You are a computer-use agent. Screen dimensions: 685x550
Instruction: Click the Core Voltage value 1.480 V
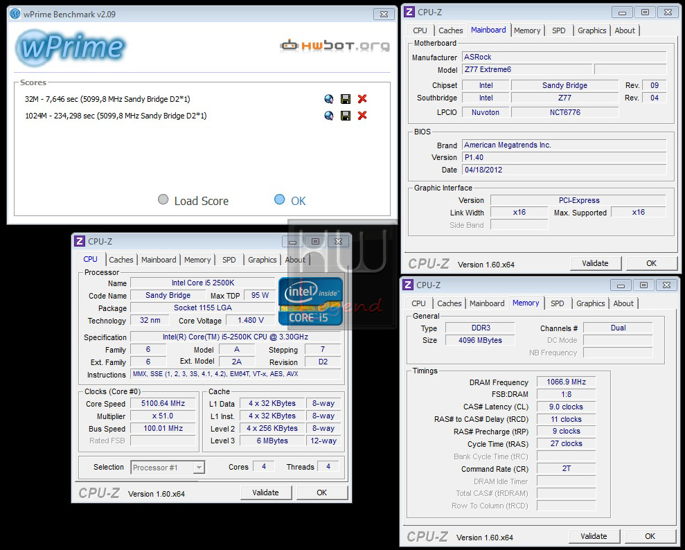[251, 321]
